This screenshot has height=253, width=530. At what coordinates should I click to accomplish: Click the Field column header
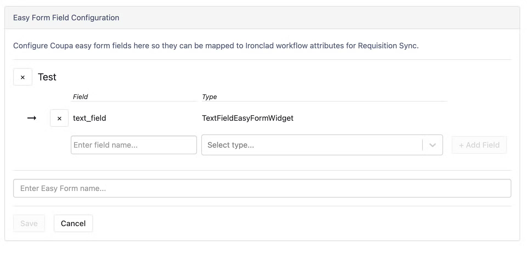click(80, 97)
